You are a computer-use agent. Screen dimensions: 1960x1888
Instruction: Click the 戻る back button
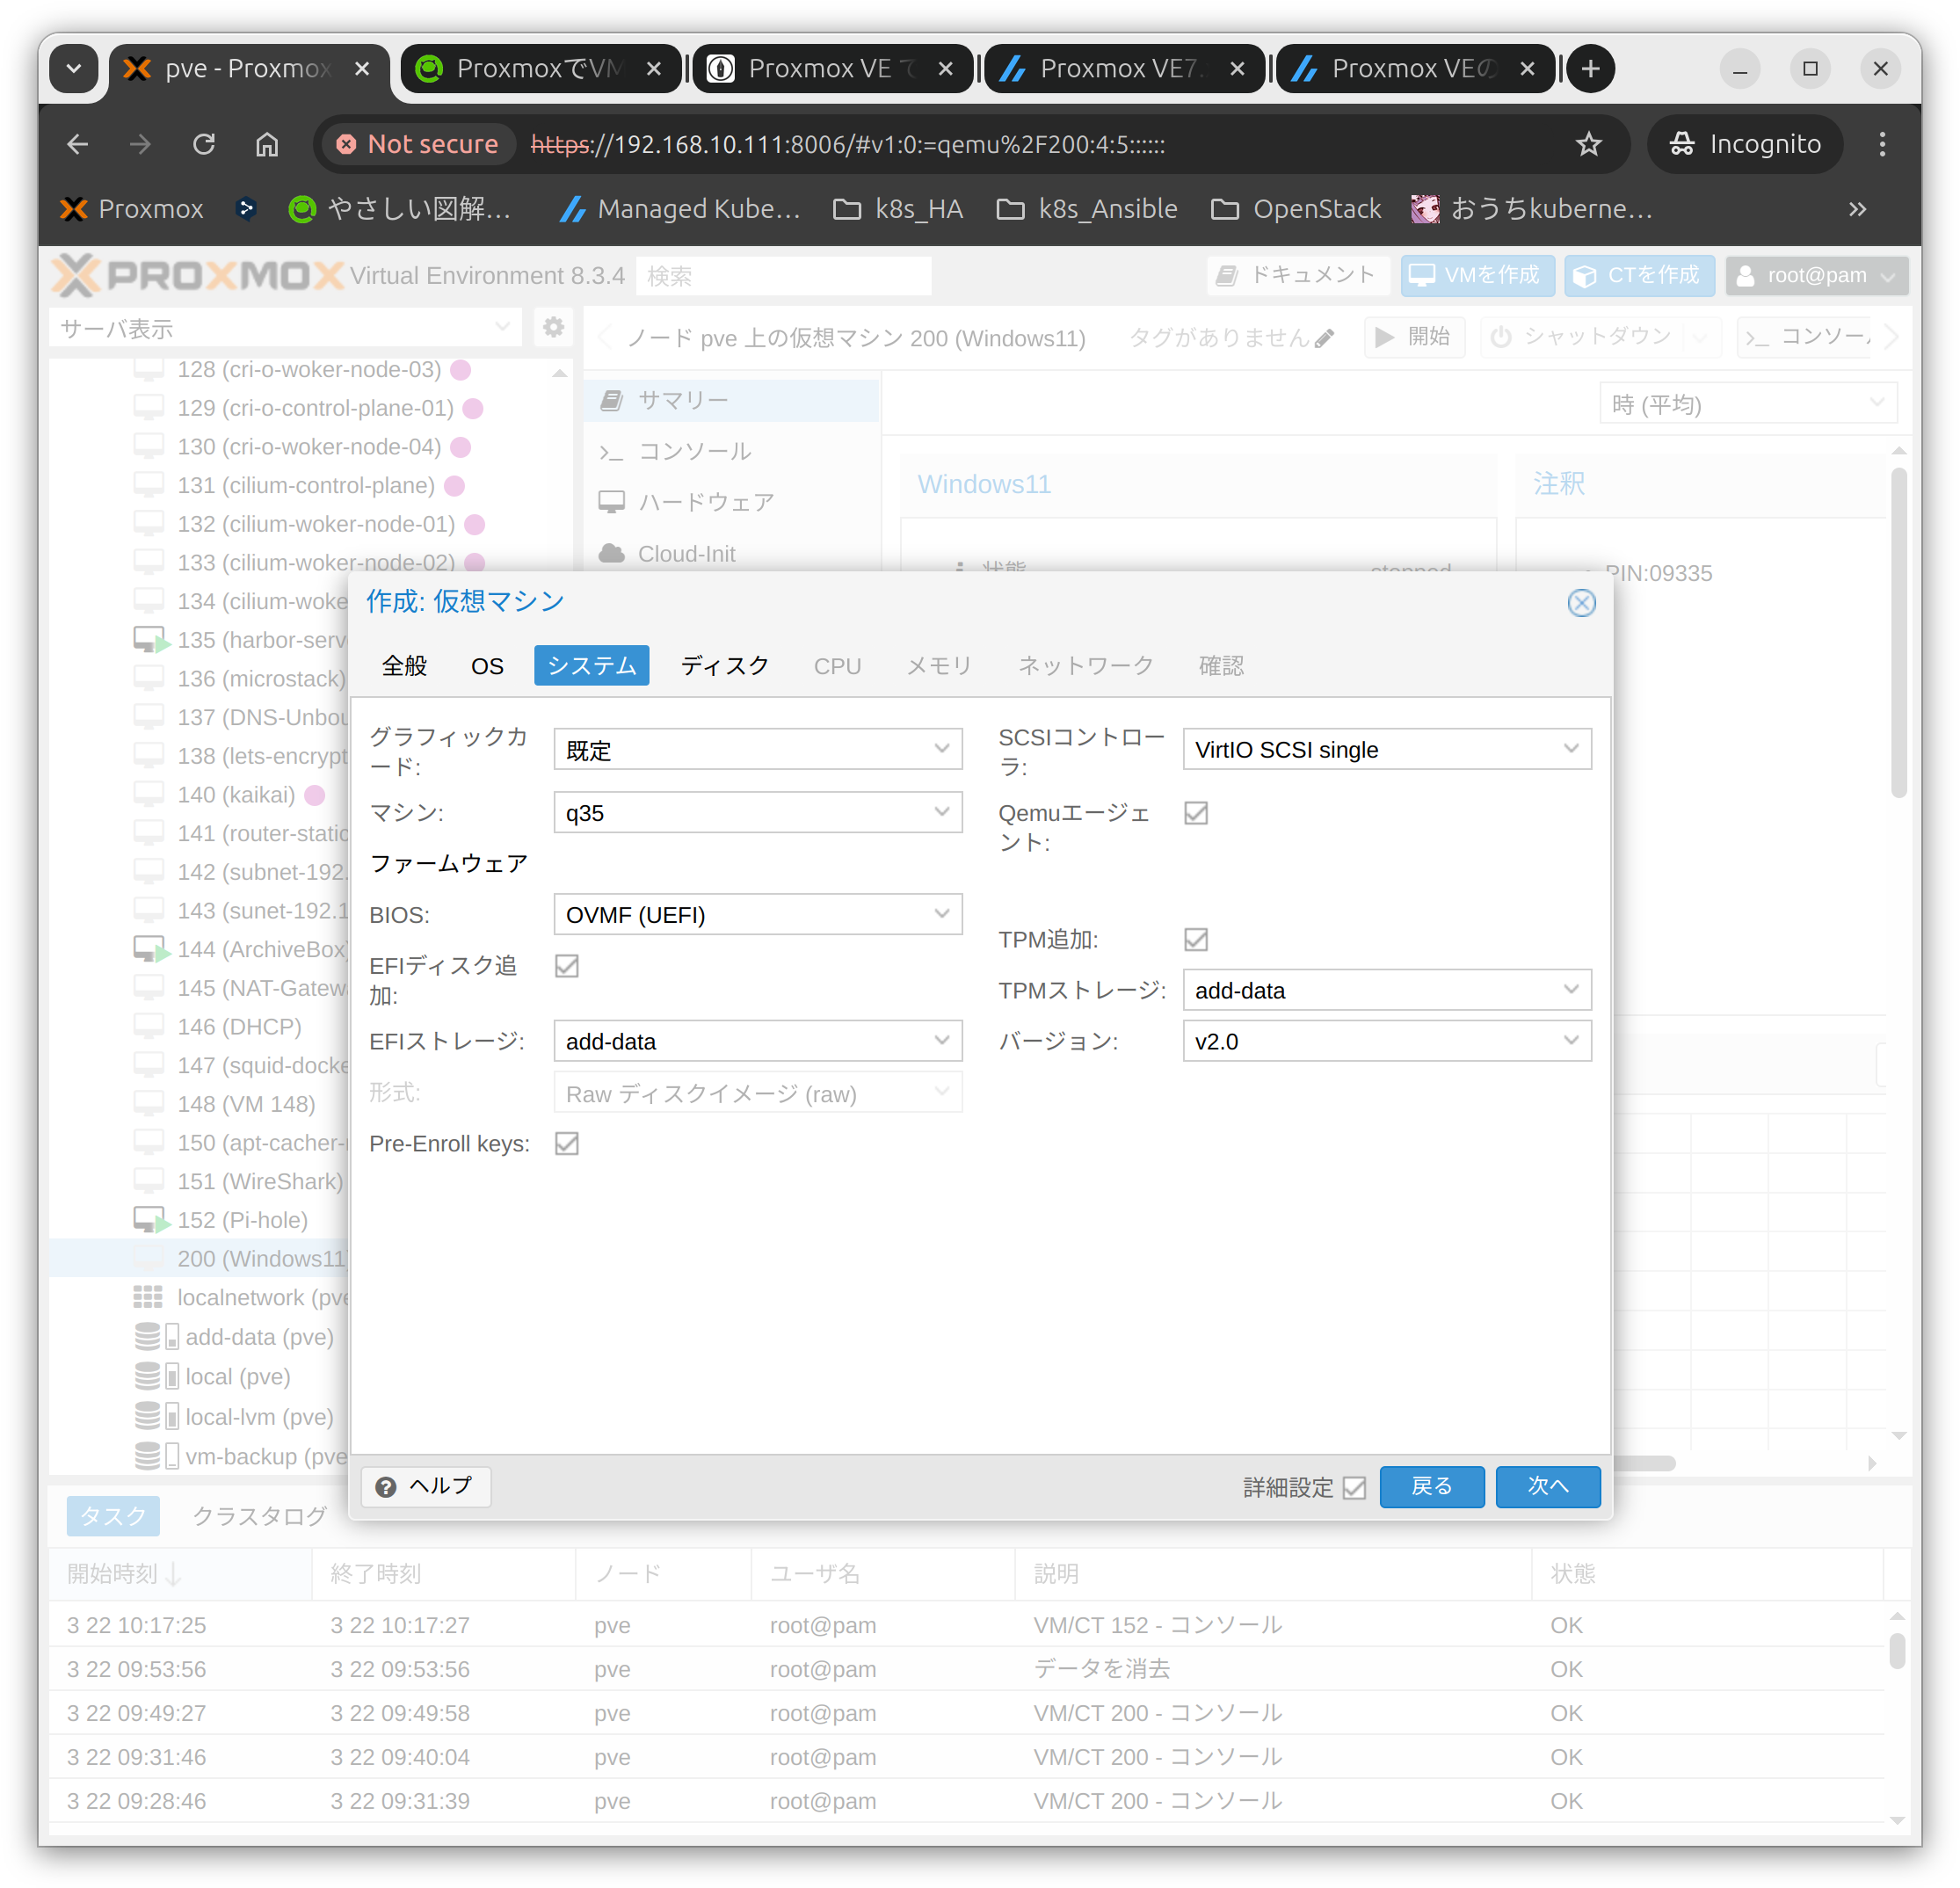[1431, 1486]
